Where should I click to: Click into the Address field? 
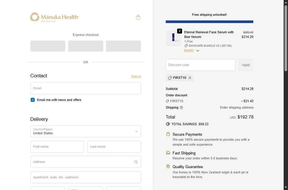85,162
